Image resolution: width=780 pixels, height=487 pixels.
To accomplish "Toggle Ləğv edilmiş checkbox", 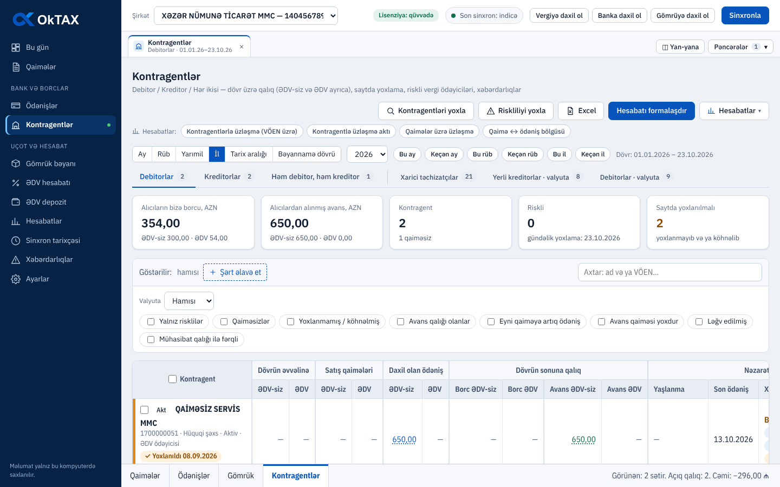I will [699, 321].
